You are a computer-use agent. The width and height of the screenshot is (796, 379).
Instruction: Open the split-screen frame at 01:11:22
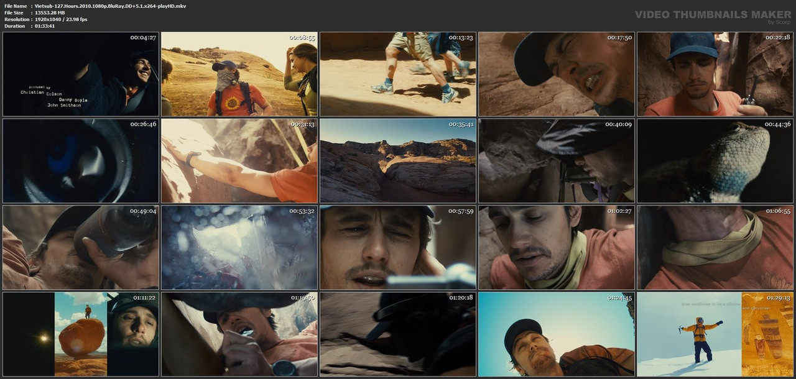point(81,334)
